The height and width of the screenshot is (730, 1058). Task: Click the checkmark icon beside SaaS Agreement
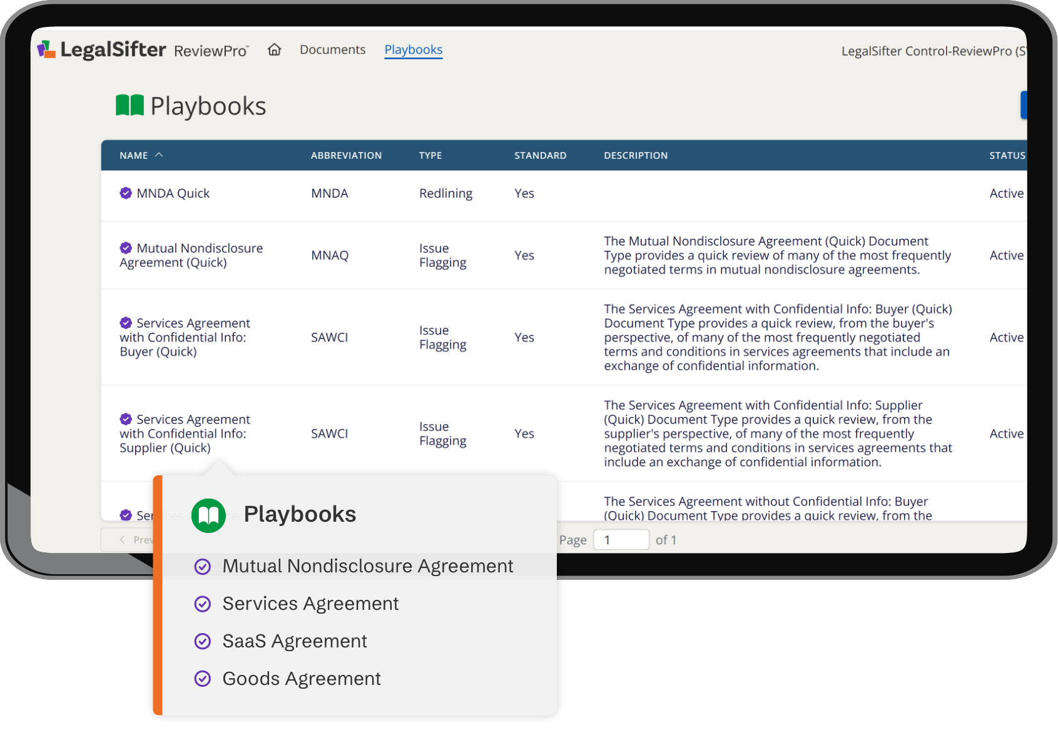203,641
